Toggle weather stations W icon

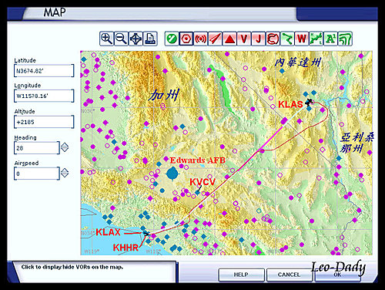pyautogui.click(x=302, y=39)
